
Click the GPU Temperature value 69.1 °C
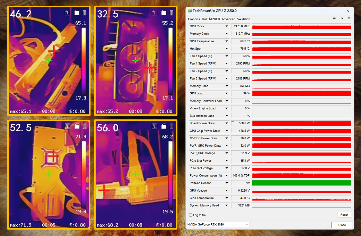tap(241, 41)
